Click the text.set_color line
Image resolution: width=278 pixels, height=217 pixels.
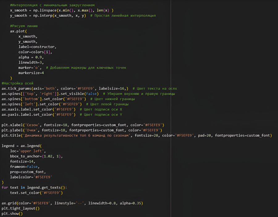tap(36, 193)
